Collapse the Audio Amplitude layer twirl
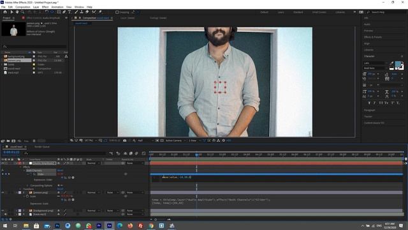 [x=17, y=164]
